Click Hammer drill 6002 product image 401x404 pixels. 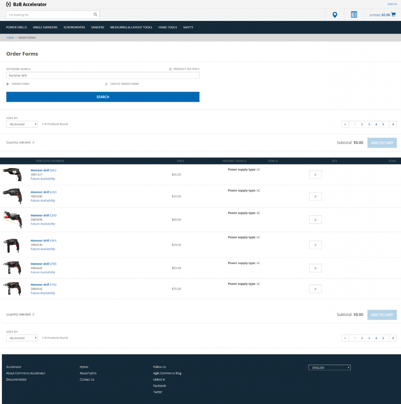pos(12,174)
